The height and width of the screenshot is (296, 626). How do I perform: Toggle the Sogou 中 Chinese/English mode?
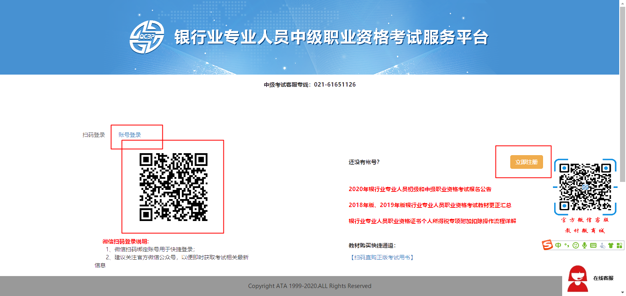click(x=558, y=245)
